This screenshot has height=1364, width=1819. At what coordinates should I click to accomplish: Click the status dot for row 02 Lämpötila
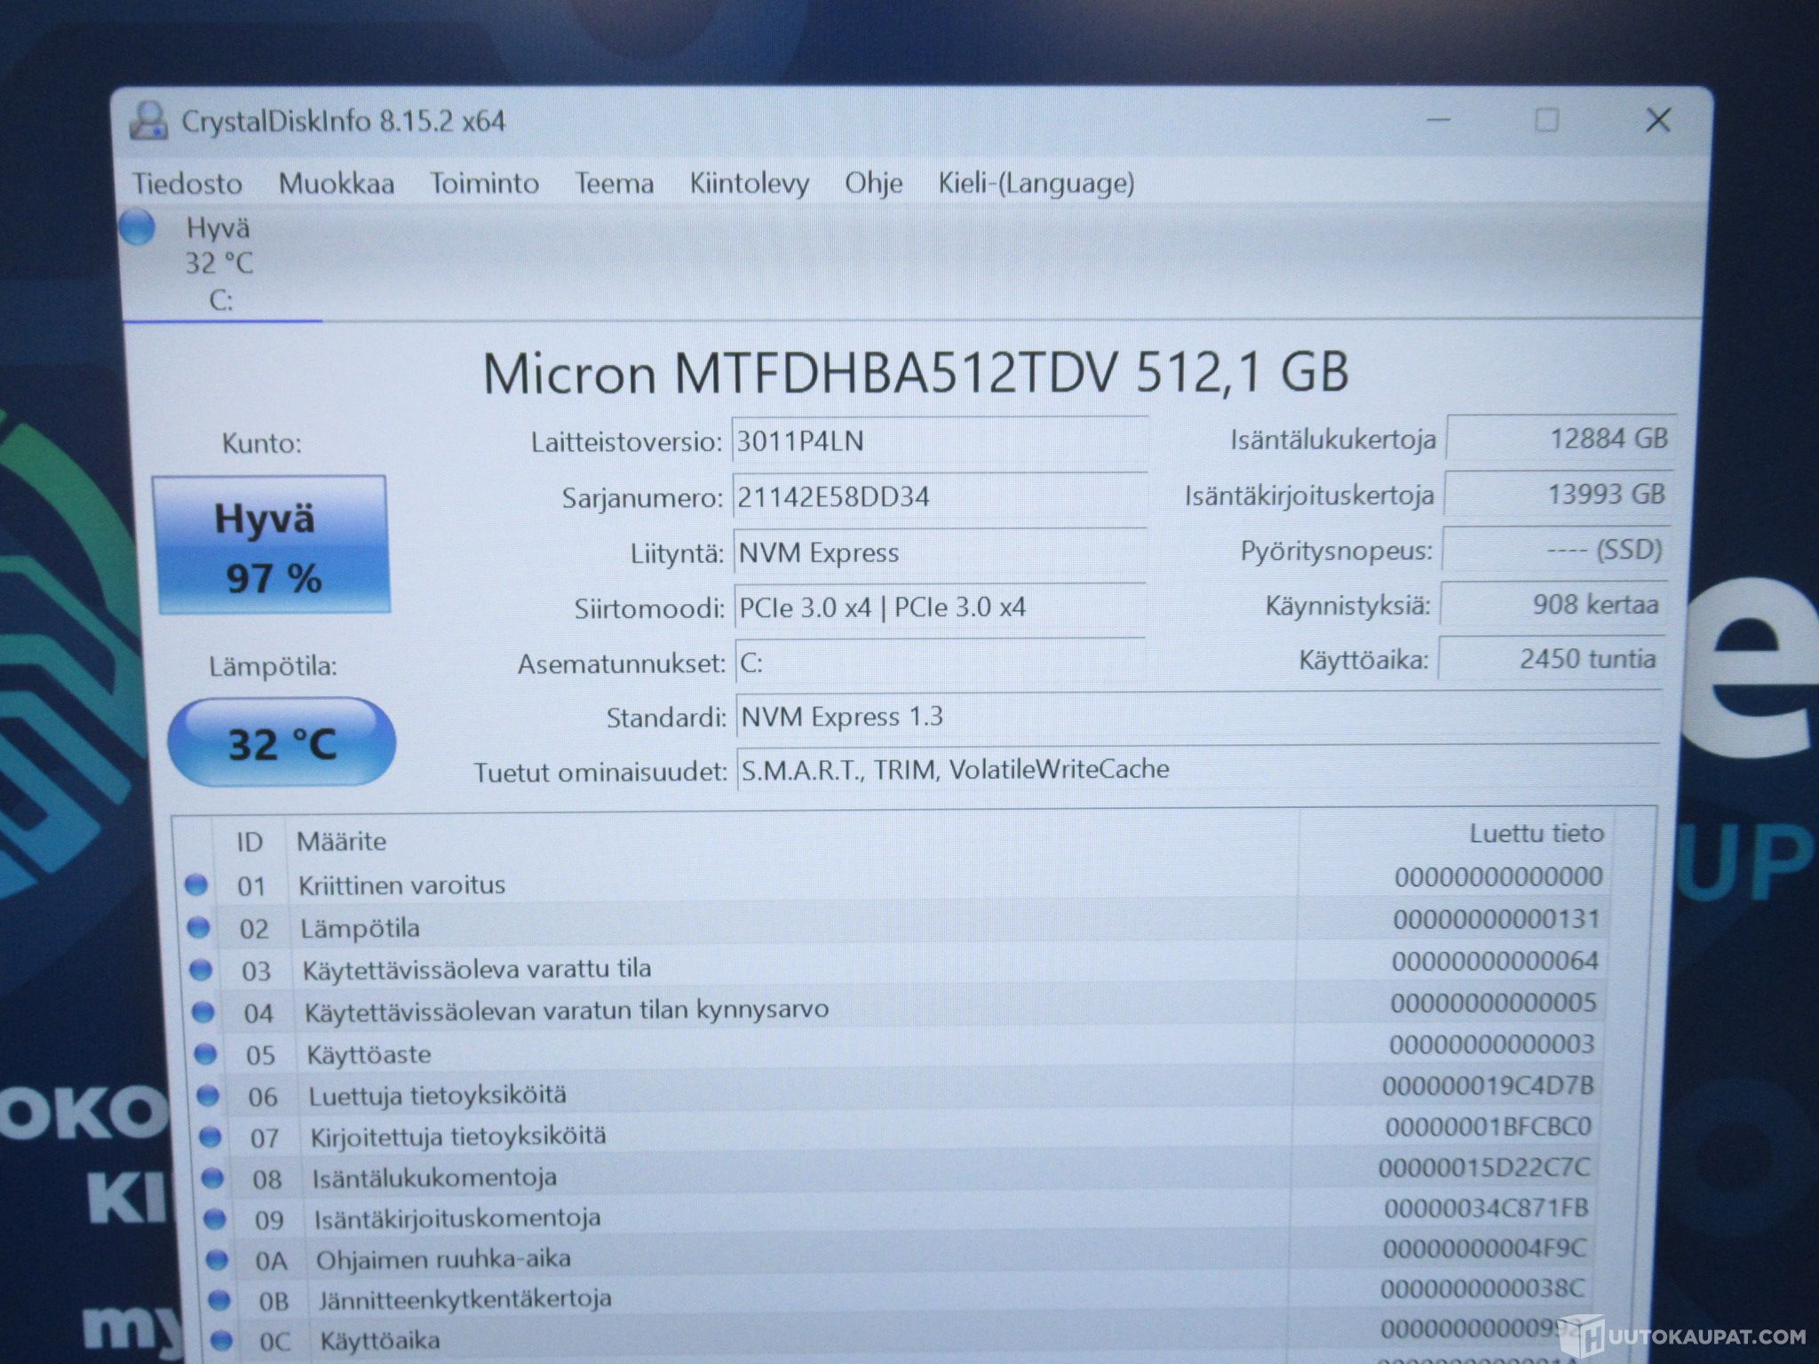coord(199,928)
